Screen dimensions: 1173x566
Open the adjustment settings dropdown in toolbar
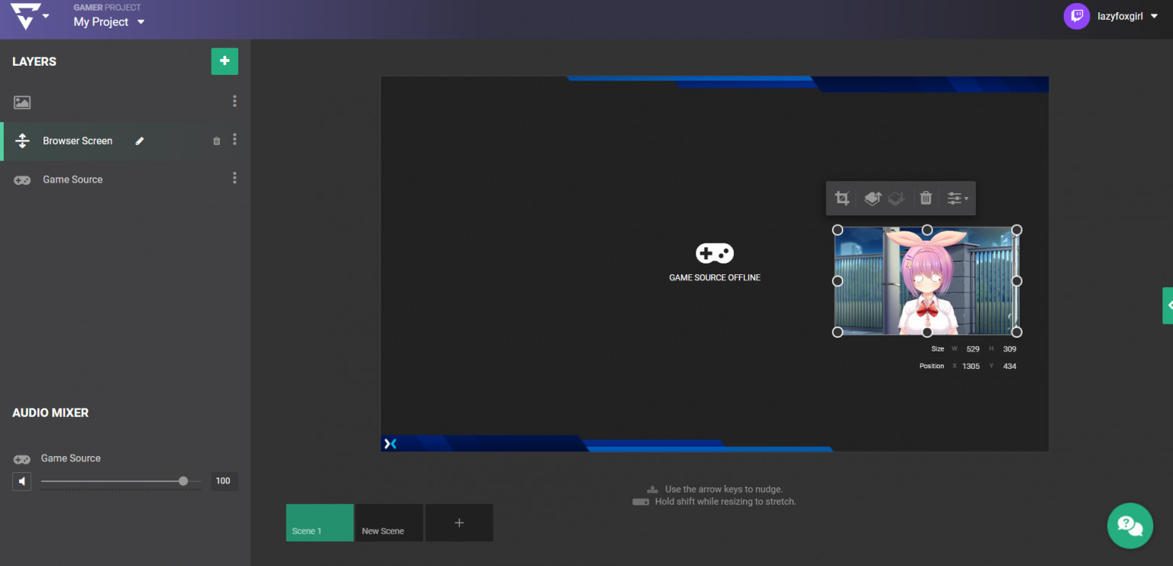pyautogui.click(x=958, y=199)
